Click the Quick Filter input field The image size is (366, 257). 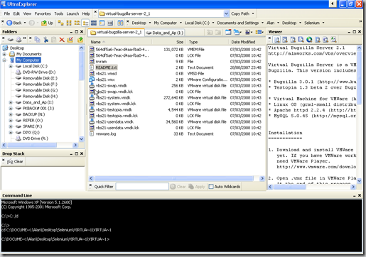142,187
